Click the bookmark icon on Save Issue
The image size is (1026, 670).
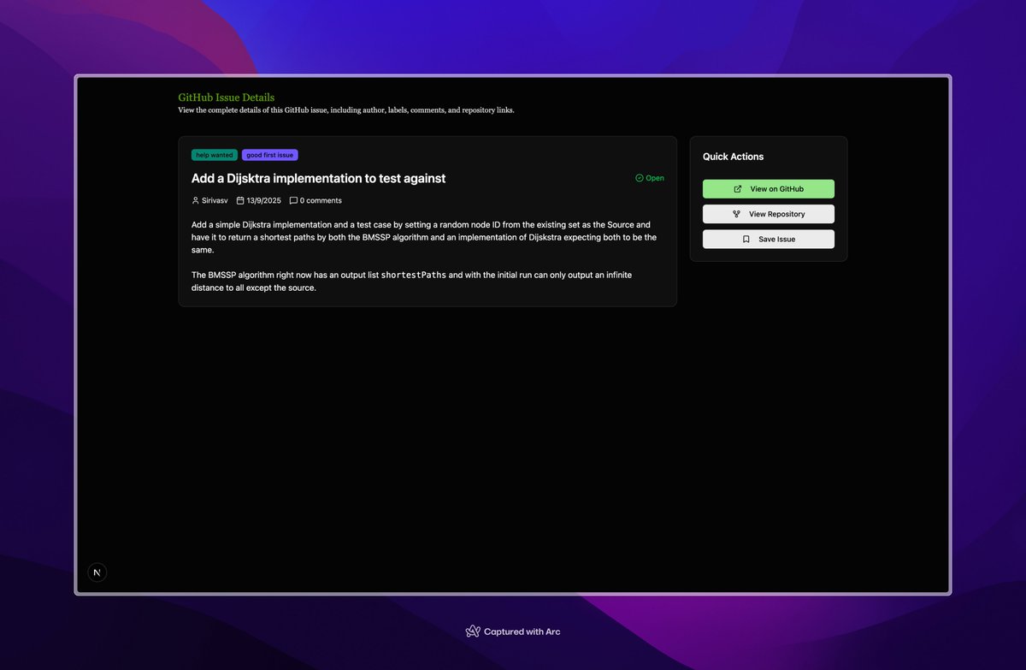pos(746,239)
